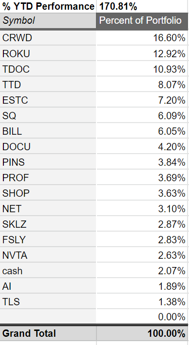Screen dimensions: 189x345
Task: Select the SKLZ symbol cell
Action: pos(48,224)
